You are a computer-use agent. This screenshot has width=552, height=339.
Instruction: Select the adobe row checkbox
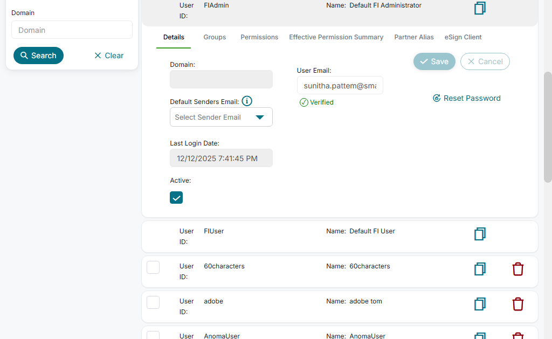coord(153,302)
